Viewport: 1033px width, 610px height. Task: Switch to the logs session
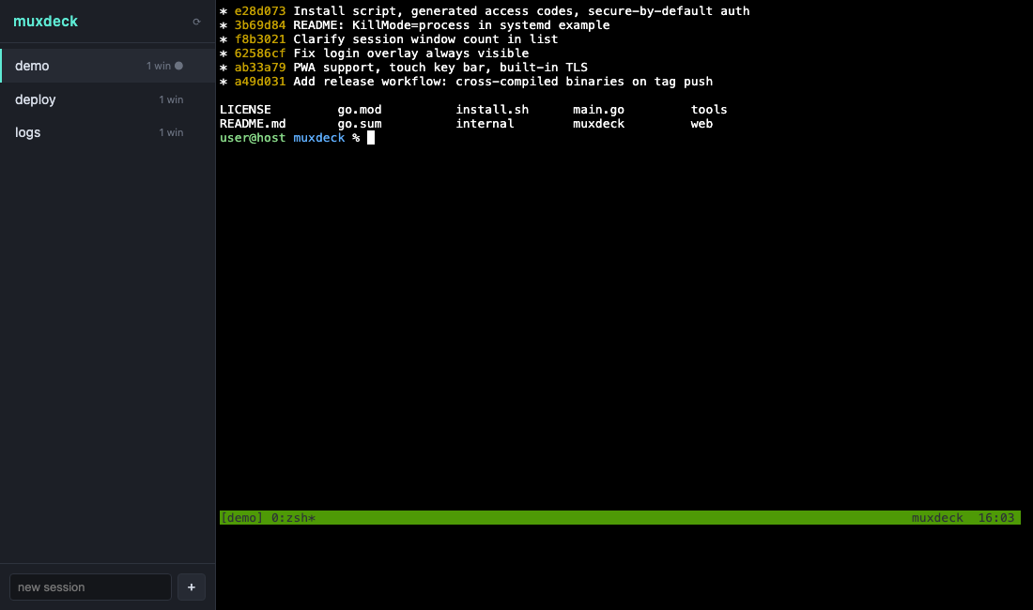107,132
